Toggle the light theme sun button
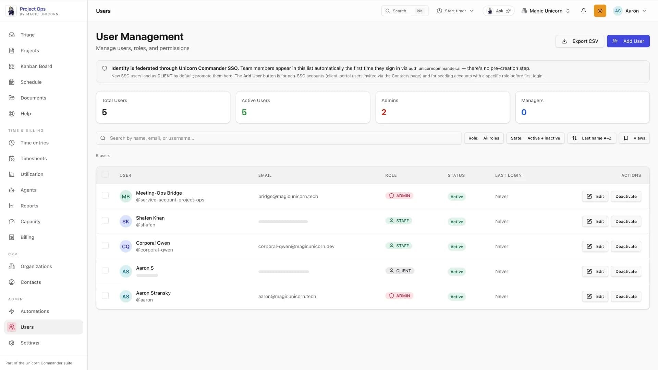 (600, 11)
